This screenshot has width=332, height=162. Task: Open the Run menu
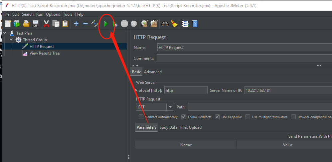click(x=40, y=14)
